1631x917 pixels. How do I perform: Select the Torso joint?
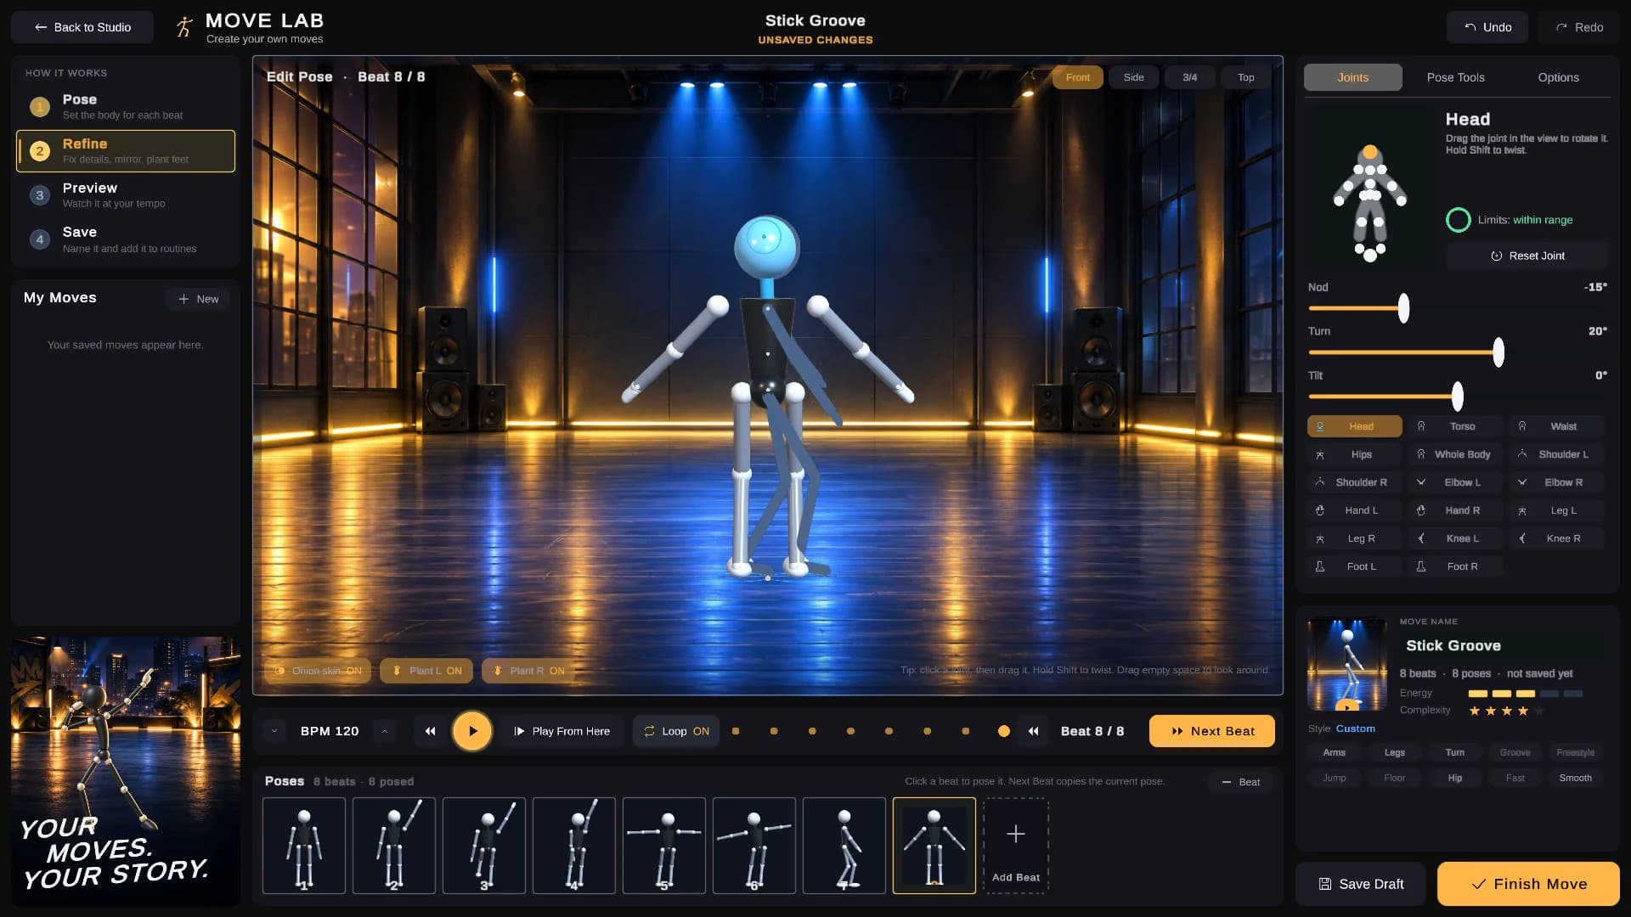(x=1455, y=426)
